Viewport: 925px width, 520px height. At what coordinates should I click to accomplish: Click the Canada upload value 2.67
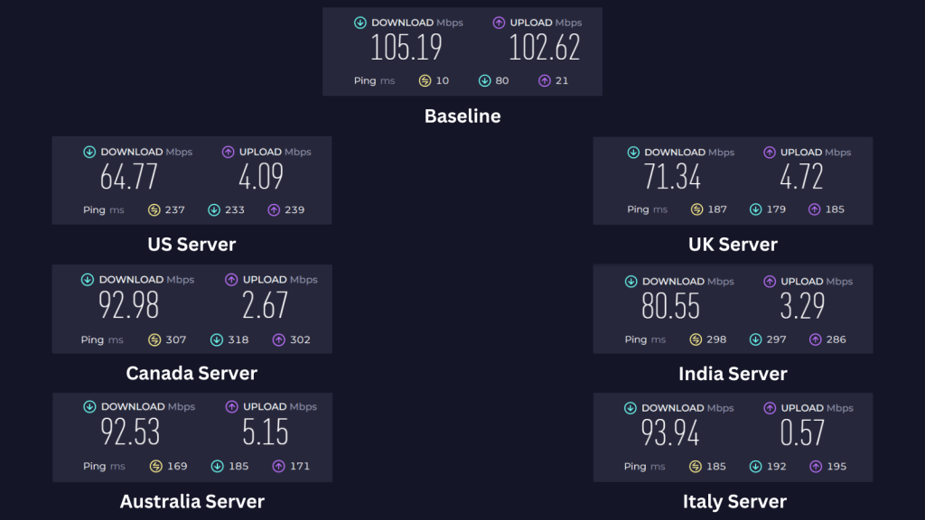(x=265, y=305)
